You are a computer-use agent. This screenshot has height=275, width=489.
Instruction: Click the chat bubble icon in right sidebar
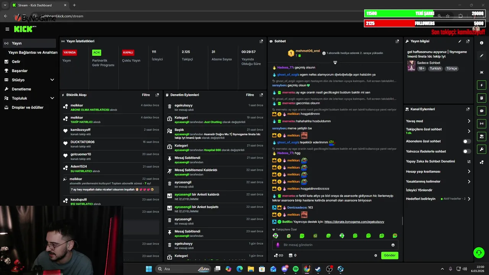coord(482,111)
